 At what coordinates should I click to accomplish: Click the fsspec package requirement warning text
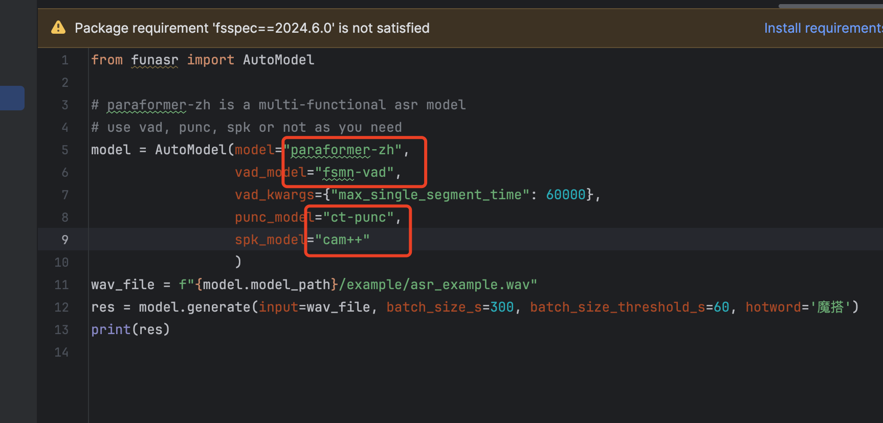pos(252,28)
